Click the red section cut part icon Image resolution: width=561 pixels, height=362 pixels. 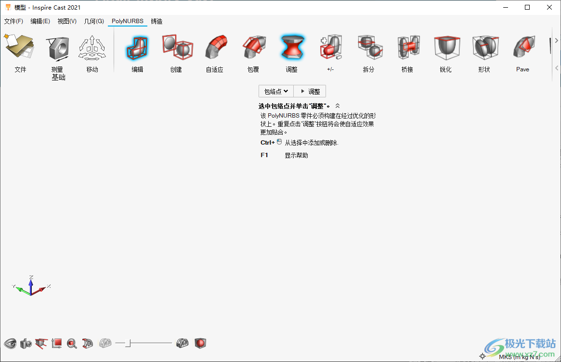(87, 343)
